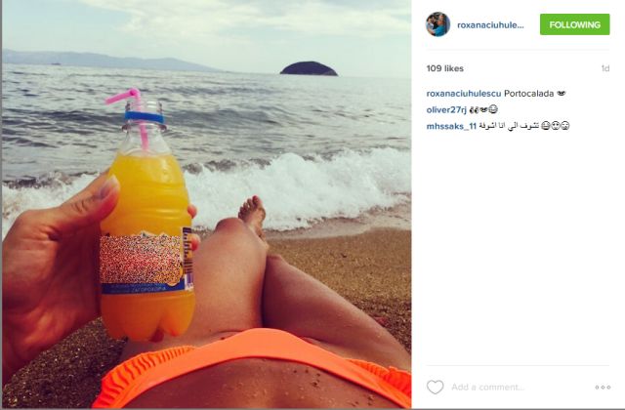Visit commenter oliver27rj's profile
Screen dimensions: 625x410
pyautogui.click(x=446, y=110)
